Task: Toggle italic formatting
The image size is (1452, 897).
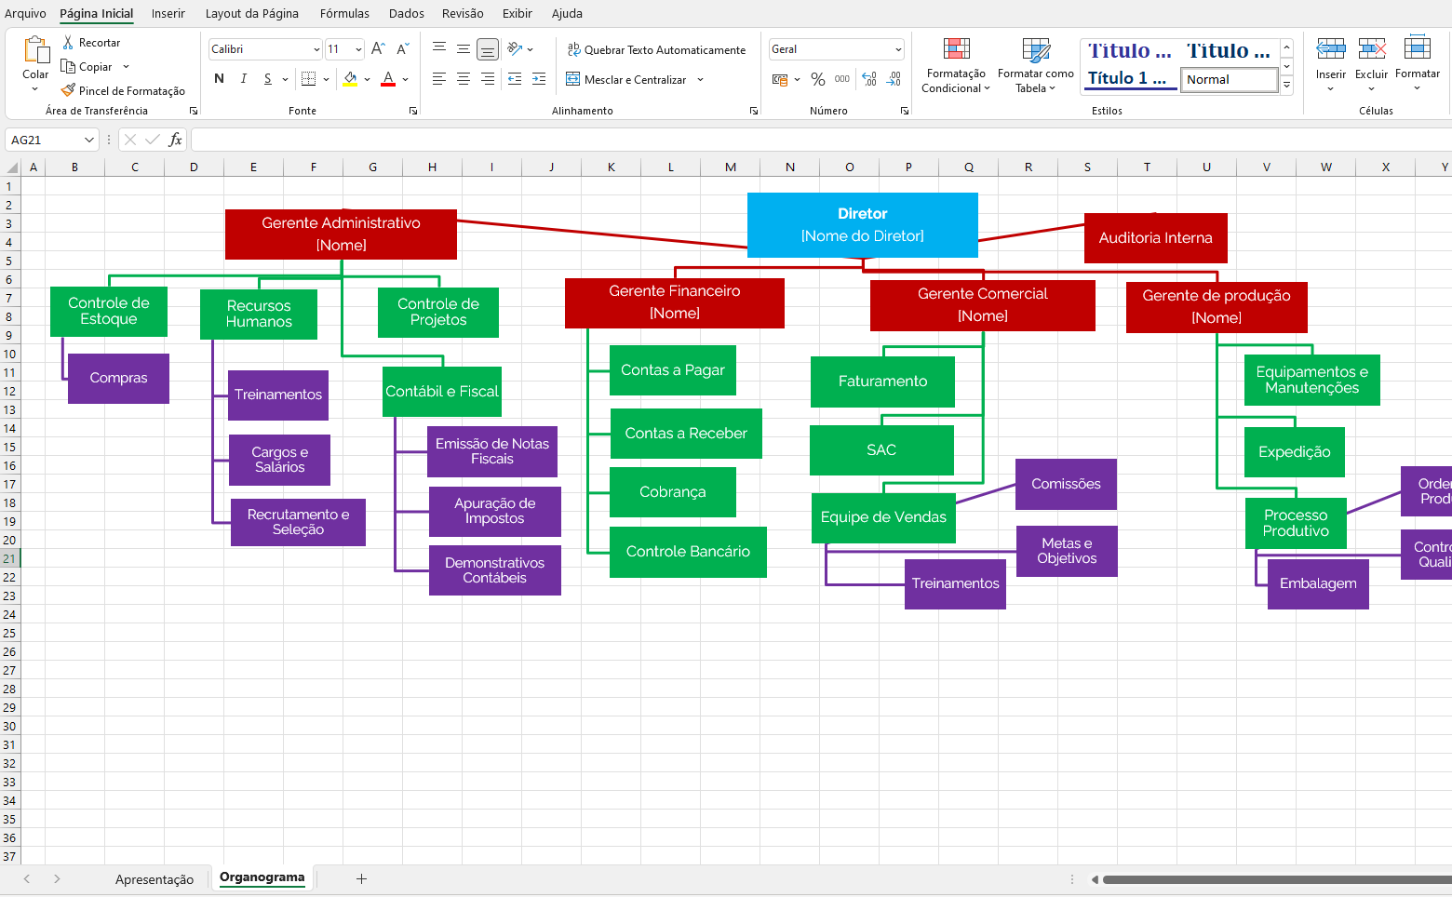Action: 244,79
